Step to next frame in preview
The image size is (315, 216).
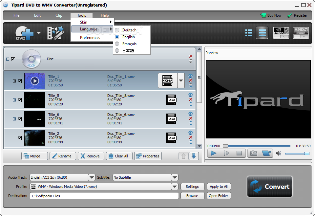pos(226,153)
